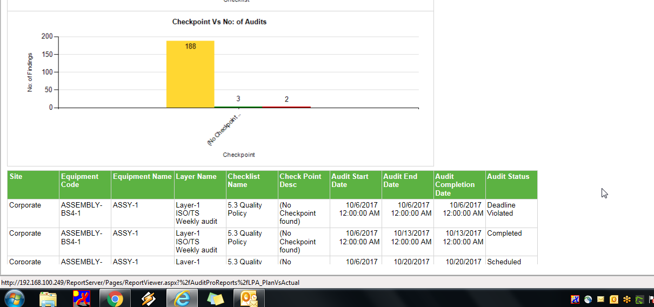The image size is (654, 307).
Task: Click the 'No: of Findings' y-axis title
Action: pos(30,72)
